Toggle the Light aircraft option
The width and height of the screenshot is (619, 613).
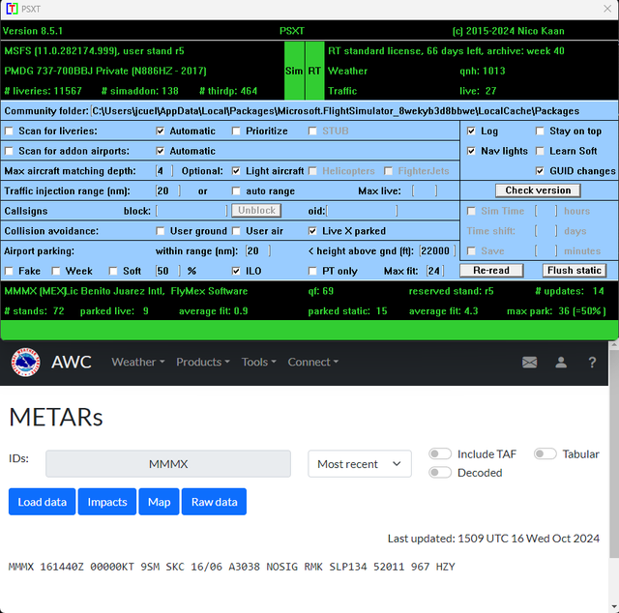[236, 171]
